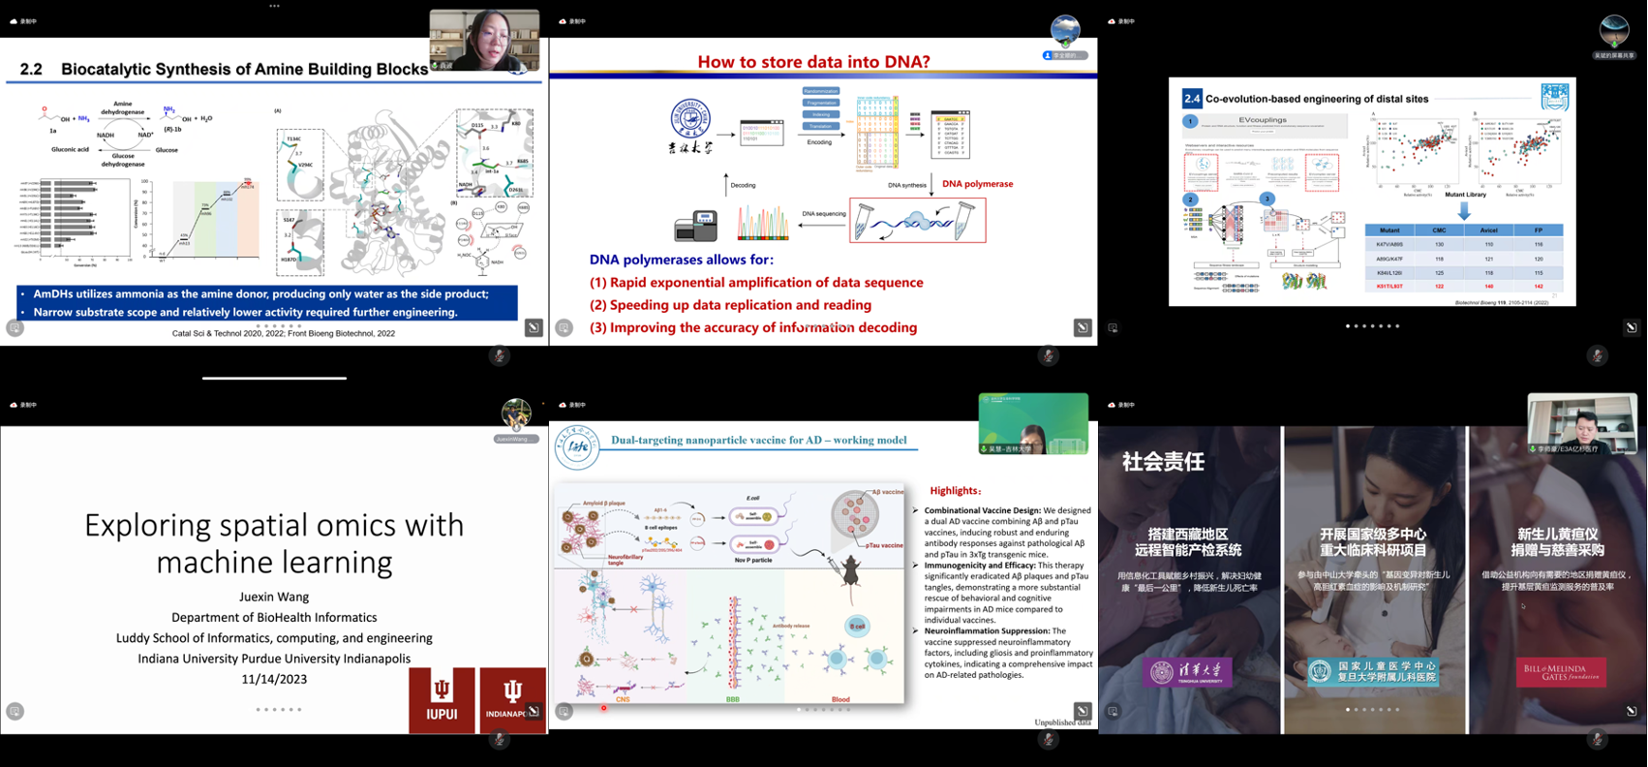The width and height of the screenshot is (1648, 767).
Task: Click the round avatar above the Co-evolution engineering slide
Action: [x=1614, y=30]
